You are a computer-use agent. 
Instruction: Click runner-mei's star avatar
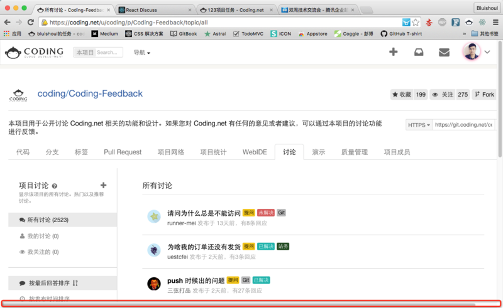tap(154, 217)
